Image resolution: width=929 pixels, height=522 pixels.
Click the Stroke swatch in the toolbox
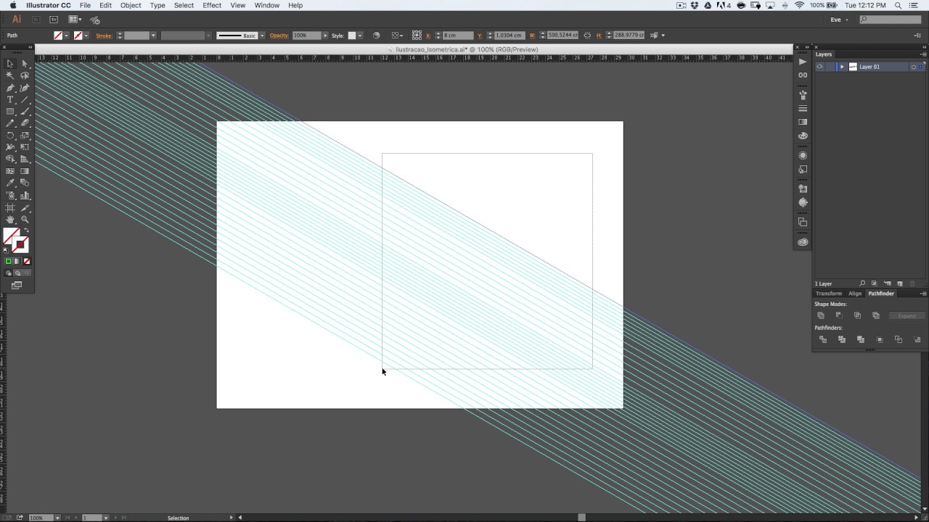click(20, 245)
